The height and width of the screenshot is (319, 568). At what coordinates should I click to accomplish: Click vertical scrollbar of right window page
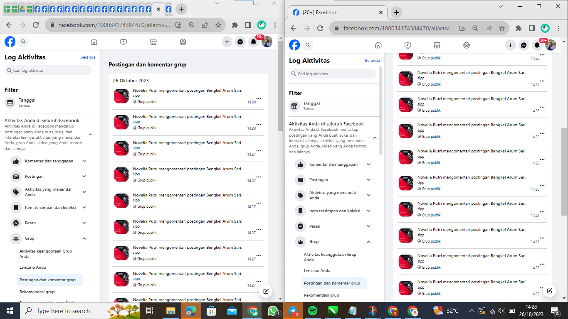pos(564,172)
